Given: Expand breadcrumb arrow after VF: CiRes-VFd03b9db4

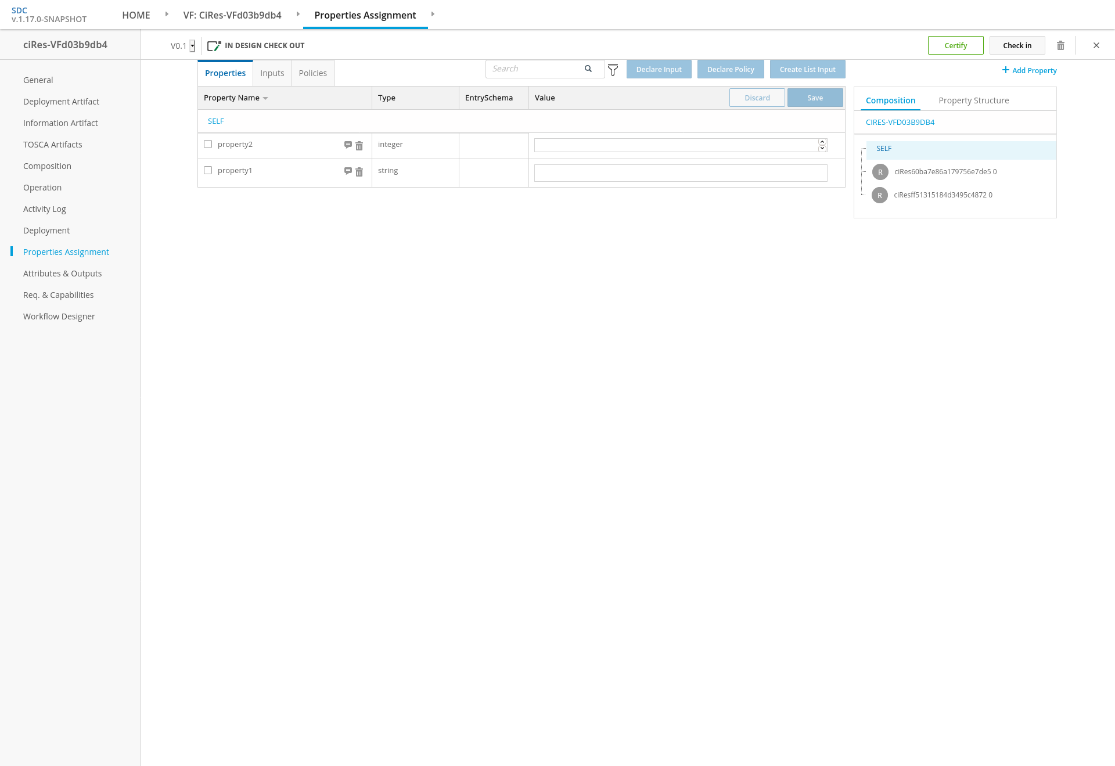Looking at the screenshot, I should tap(298, 14).
